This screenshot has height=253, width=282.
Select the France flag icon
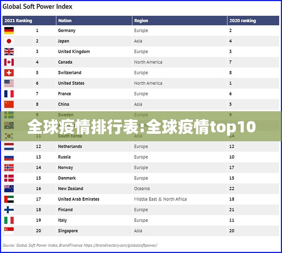9,94
